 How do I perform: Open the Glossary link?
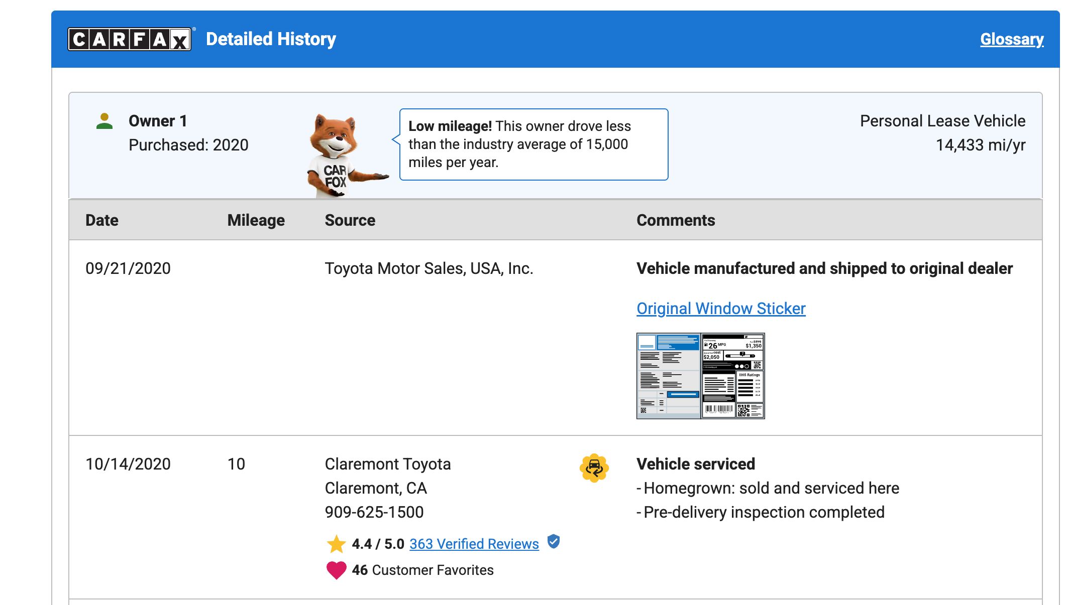(x=1012, y=39)
